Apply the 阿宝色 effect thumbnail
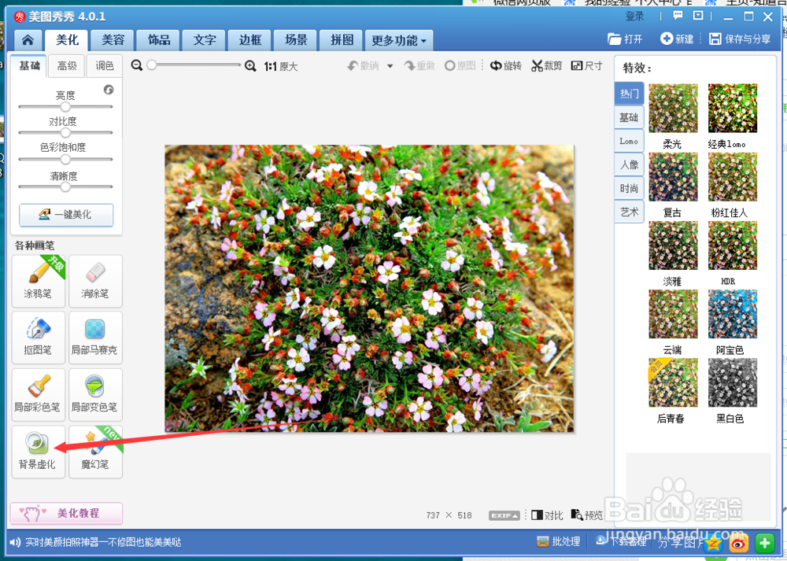Image resolution: width=787 pixels, height=561 pixels. pyautogui.click(x=732, y=314)
